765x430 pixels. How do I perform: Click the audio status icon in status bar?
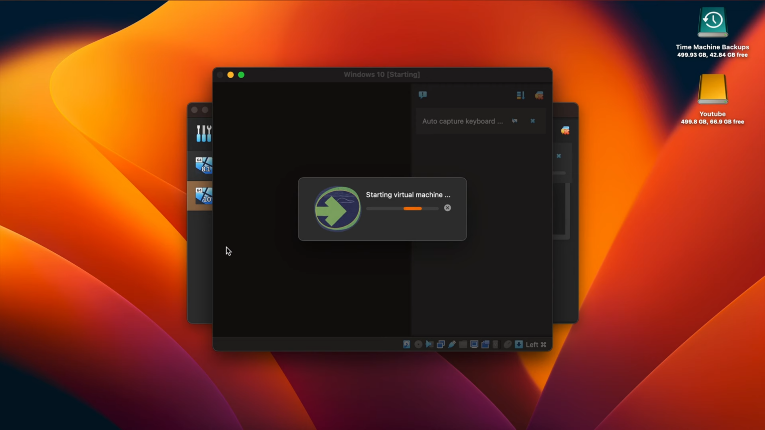click(429, 344)
